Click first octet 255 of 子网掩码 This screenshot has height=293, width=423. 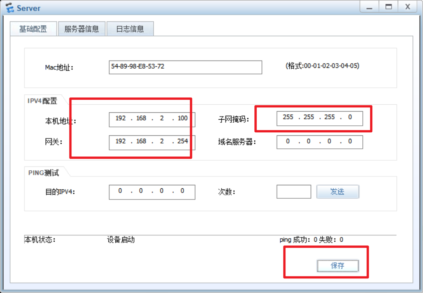point(288,117)
